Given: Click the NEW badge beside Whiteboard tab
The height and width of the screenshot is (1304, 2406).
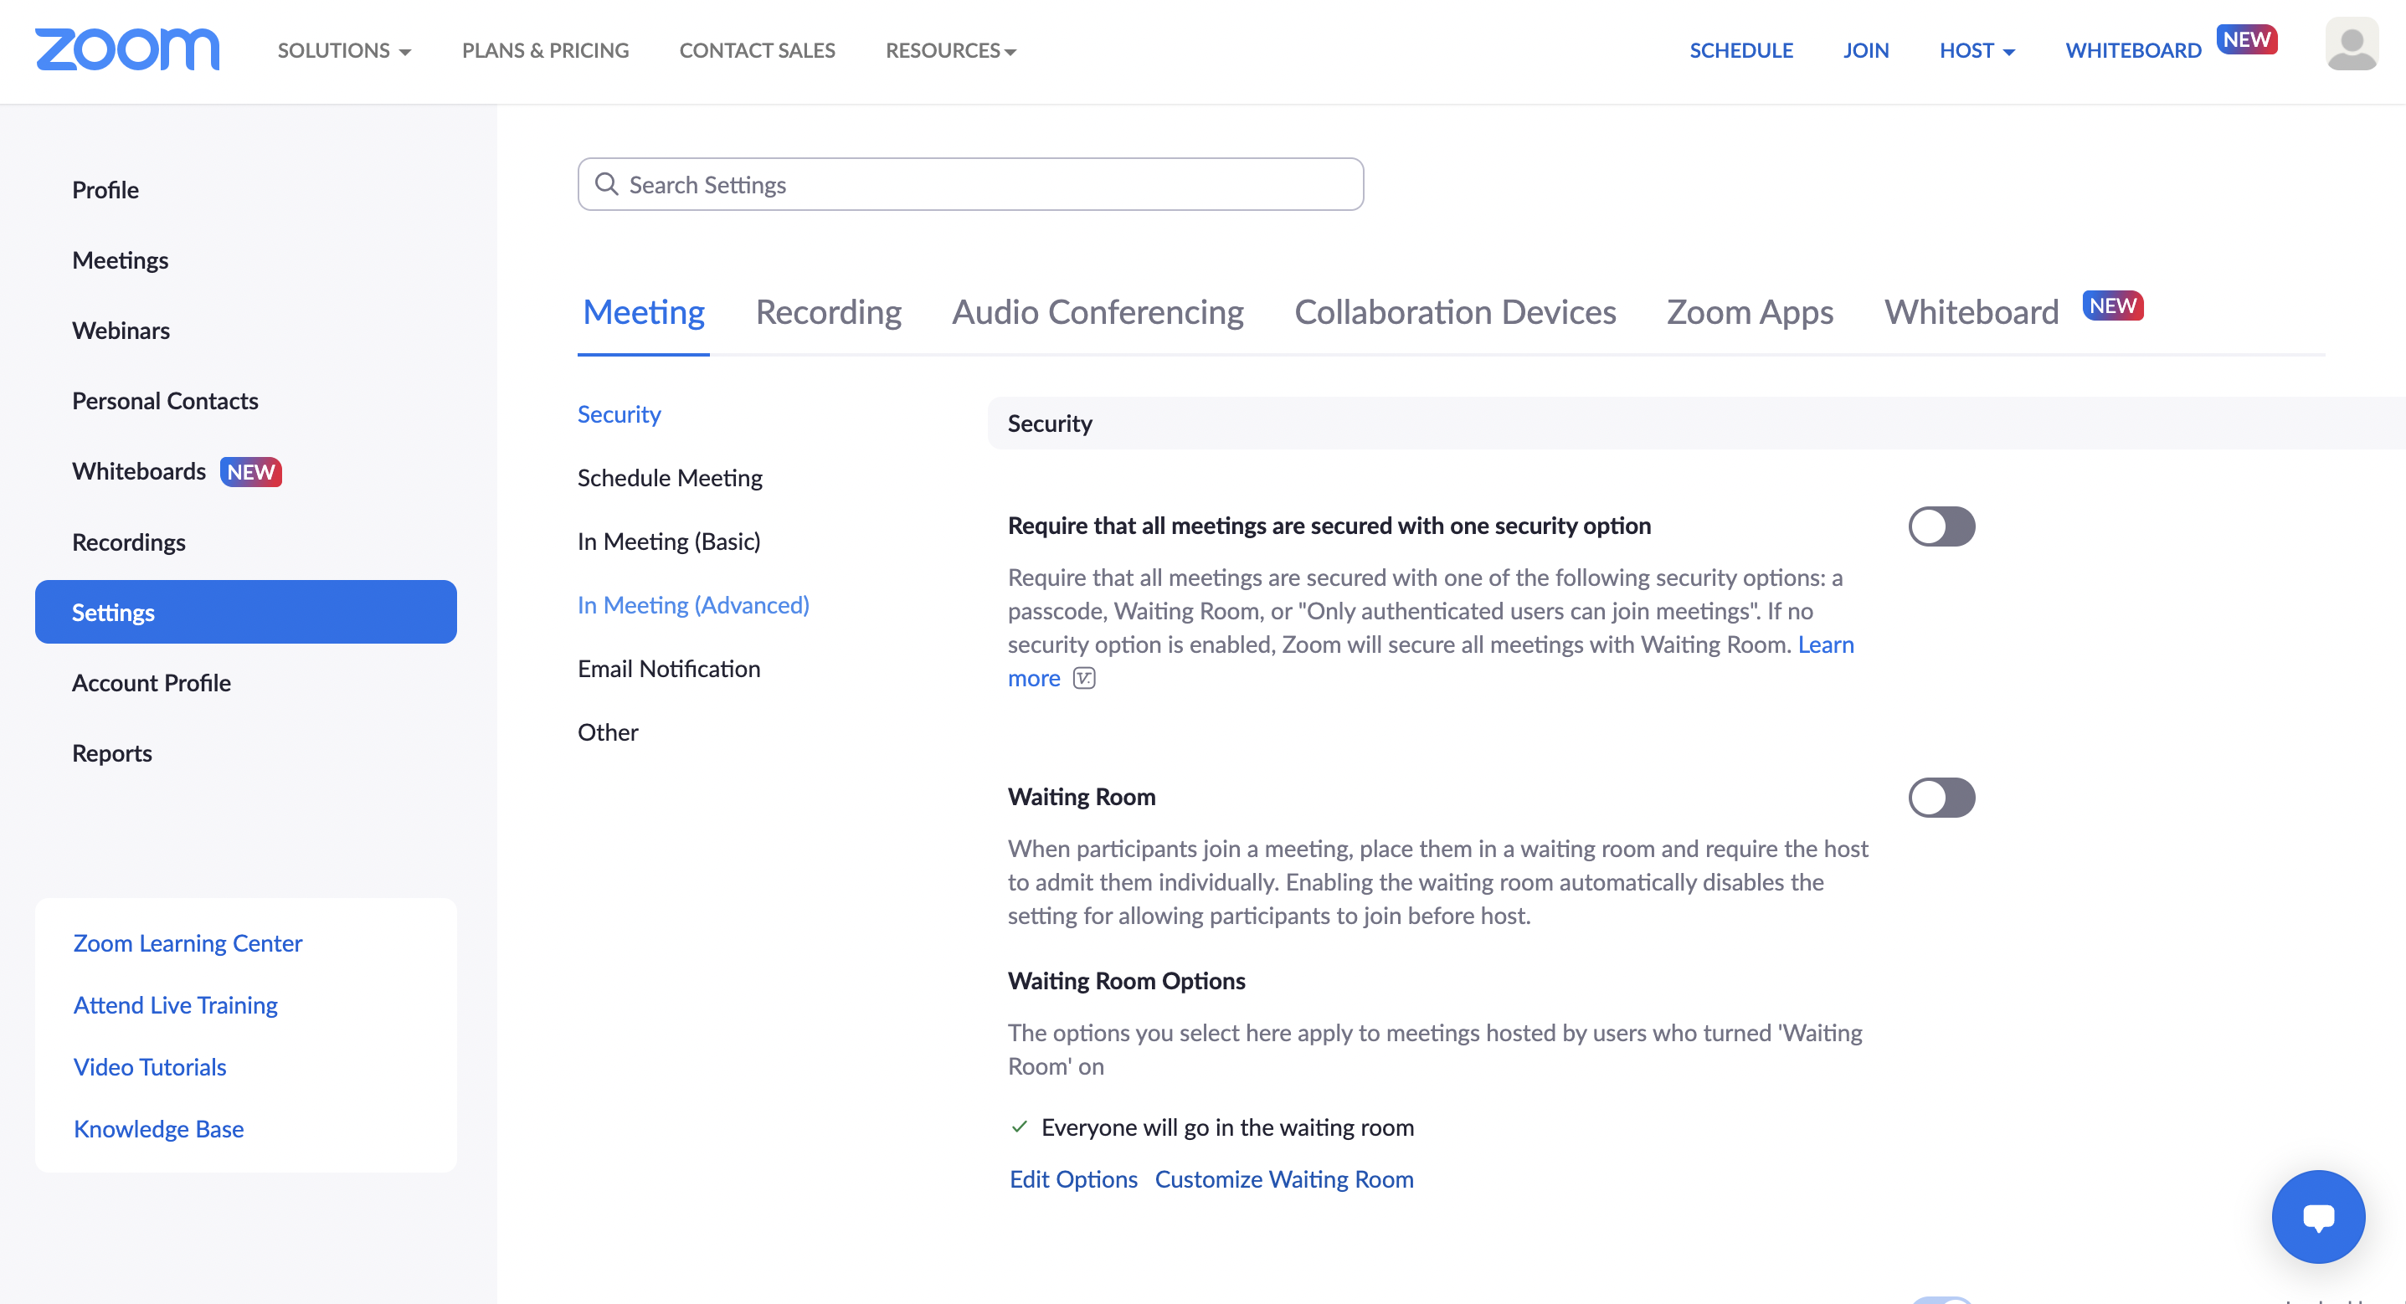Looking at the screenshot, I should pyautogui.click(x=2112, y=306).
